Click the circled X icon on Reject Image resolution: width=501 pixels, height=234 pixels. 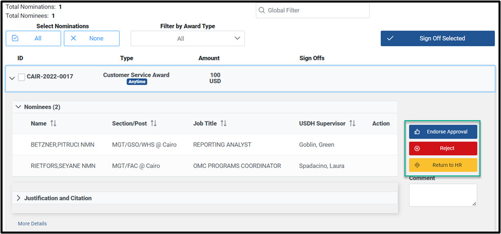[x=417, y=149]
